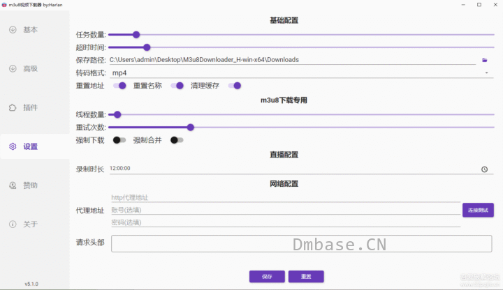The image size is (503, 290).
Task: Click the 保存 button
Action: pyautogui.click(x=267, y=277)
